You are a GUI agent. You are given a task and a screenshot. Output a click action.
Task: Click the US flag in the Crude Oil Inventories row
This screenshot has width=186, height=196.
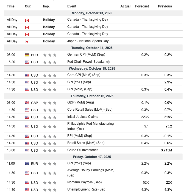(27, 151)
